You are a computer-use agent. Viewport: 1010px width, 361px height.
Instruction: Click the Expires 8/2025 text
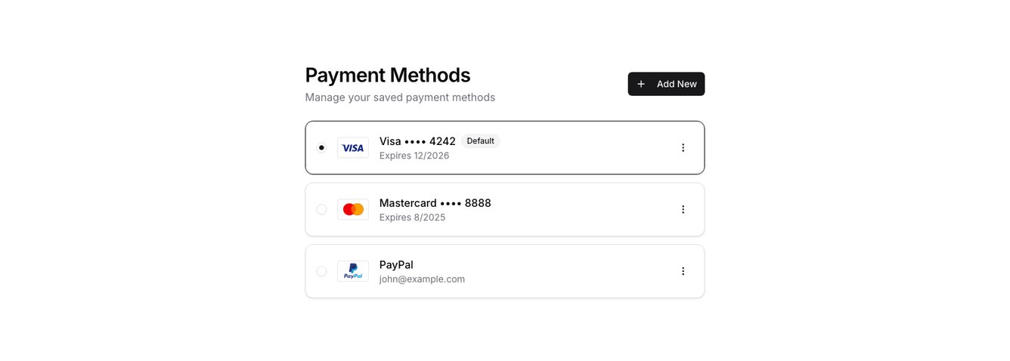412,218
